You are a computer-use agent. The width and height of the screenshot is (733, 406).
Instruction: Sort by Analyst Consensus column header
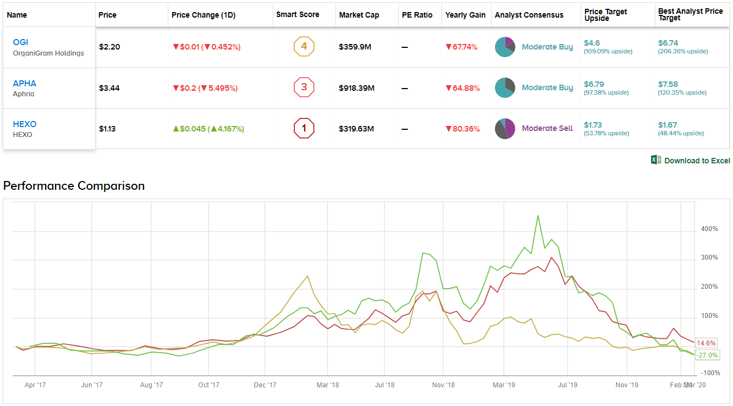529,15
